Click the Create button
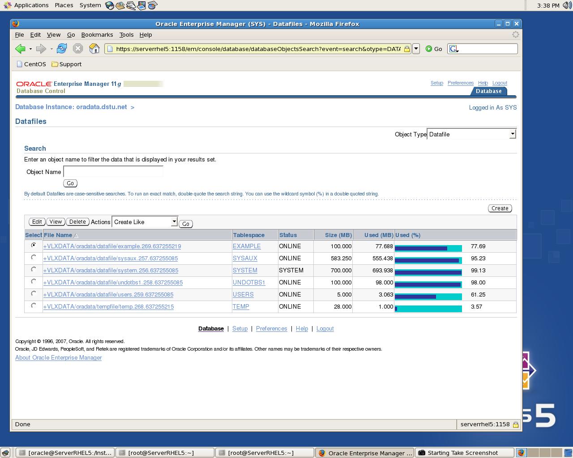 coord(500,208)
